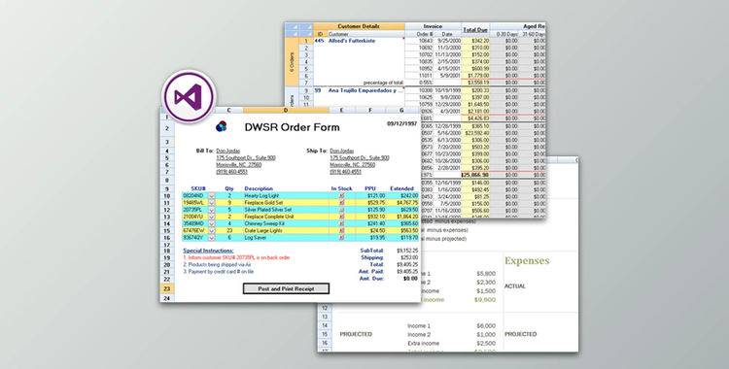Select column E header in order form
This screenshot has width=729, height=369.
[x=342, y=111]
